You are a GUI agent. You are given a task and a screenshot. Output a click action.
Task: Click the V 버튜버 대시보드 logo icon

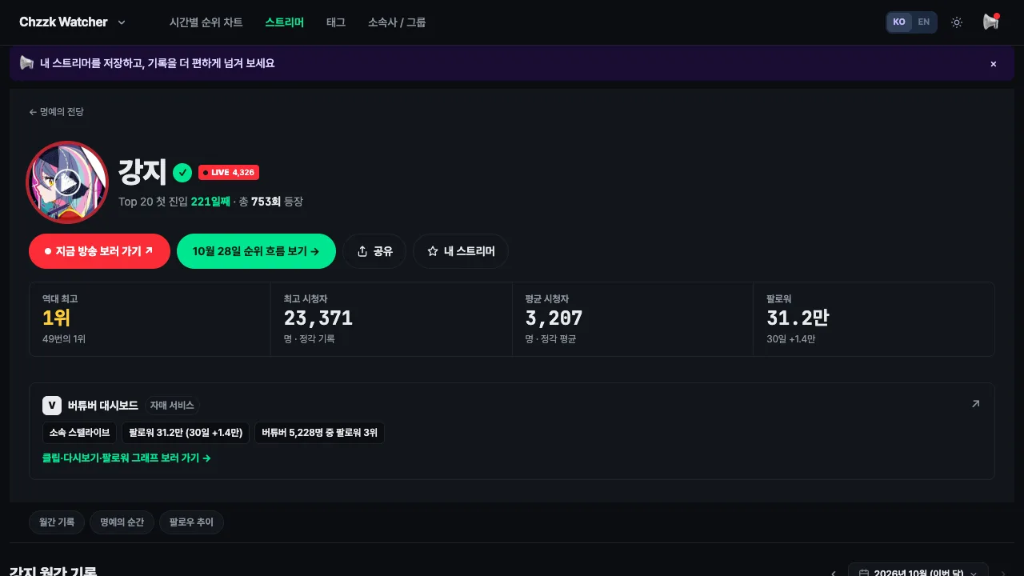pos(52,406)
